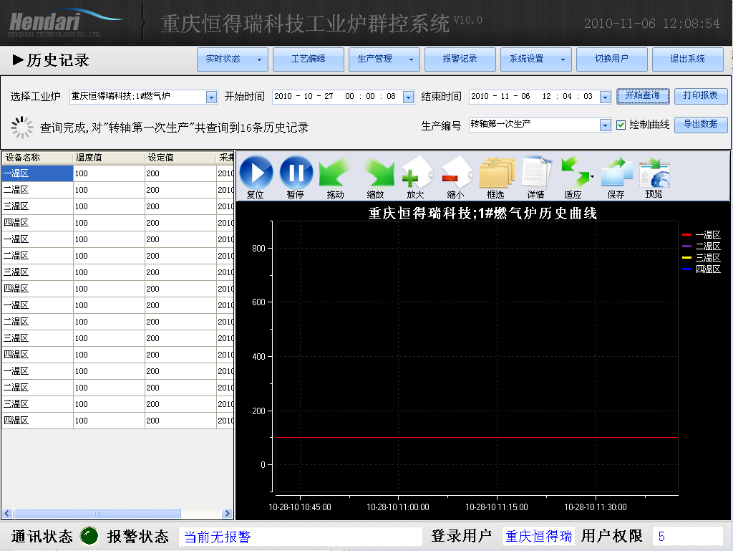Click the 开始查询 query button
The height and width of the screenshot is (551, 733).
coord(642,96)
